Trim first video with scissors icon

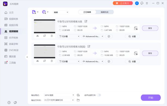(37, 36)
